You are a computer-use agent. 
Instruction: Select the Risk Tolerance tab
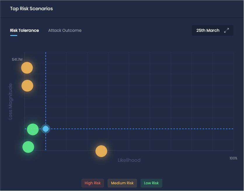(x=24, y=30)
